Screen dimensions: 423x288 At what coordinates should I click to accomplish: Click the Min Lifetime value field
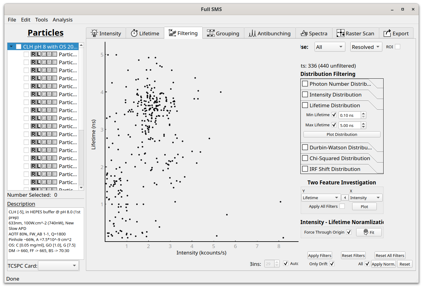point(350,115)
